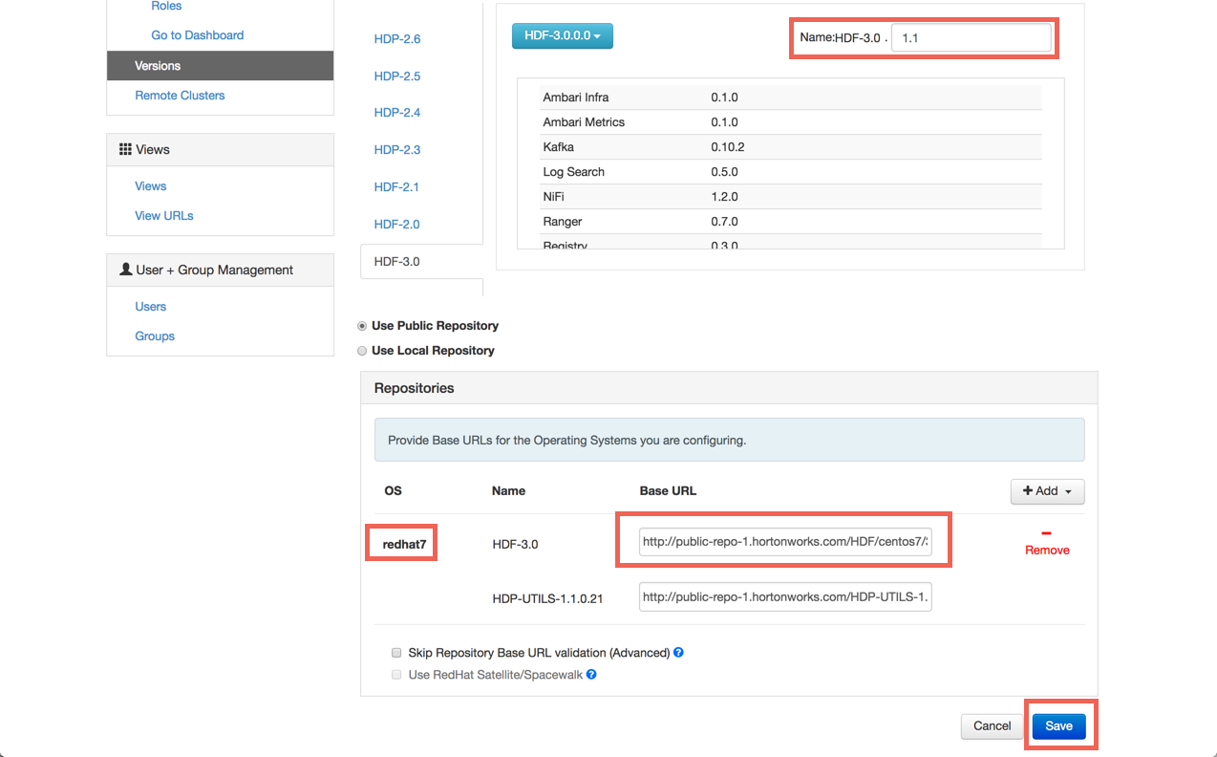Click the Remote Clusters link
The image size is (1217, 757).
[180, 95]
